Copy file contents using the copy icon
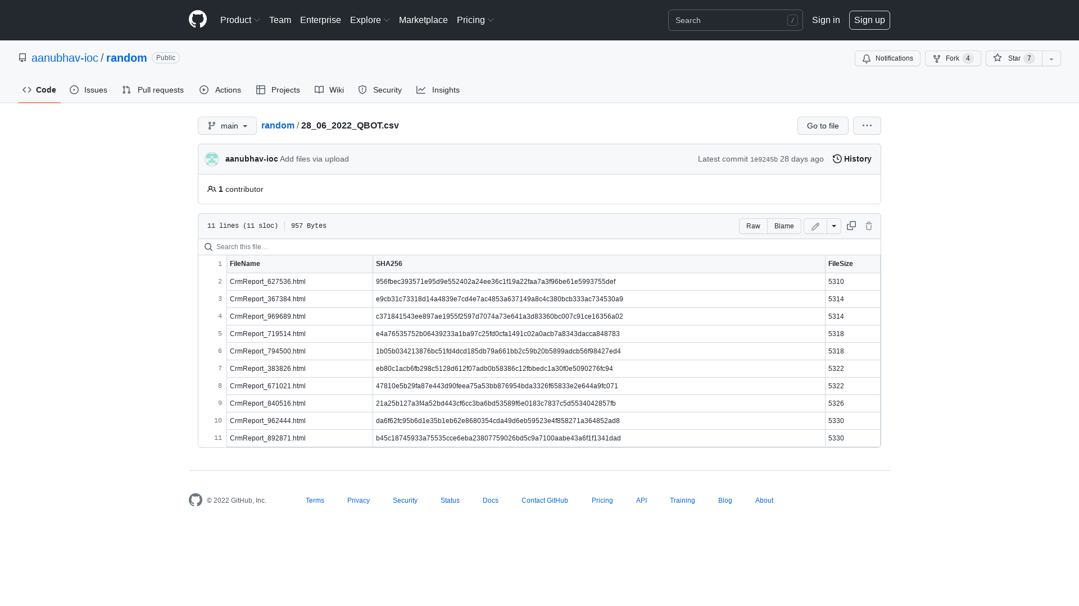1079x606 pixels. tap(851, 226)
